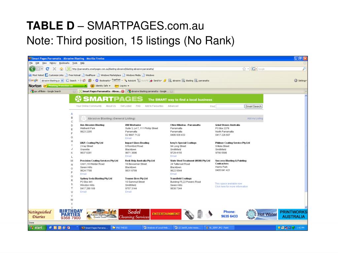Click Transfield Coatings listing name
This screenshot has width=338, height=253.
(181, 178)
